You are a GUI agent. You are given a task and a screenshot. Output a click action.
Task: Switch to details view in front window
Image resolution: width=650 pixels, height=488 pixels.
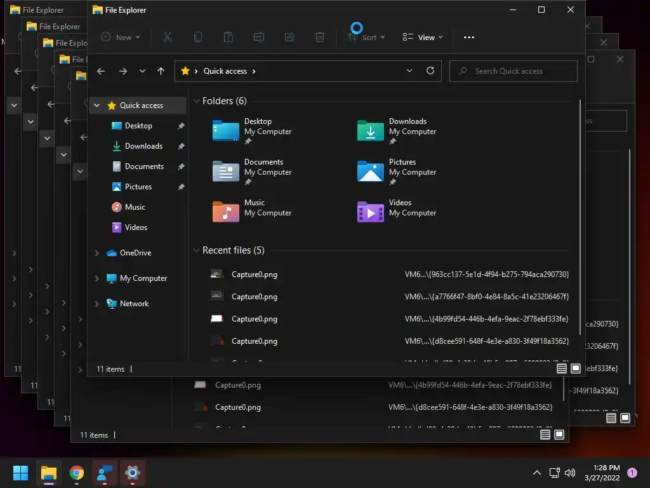tap(561, 369)
